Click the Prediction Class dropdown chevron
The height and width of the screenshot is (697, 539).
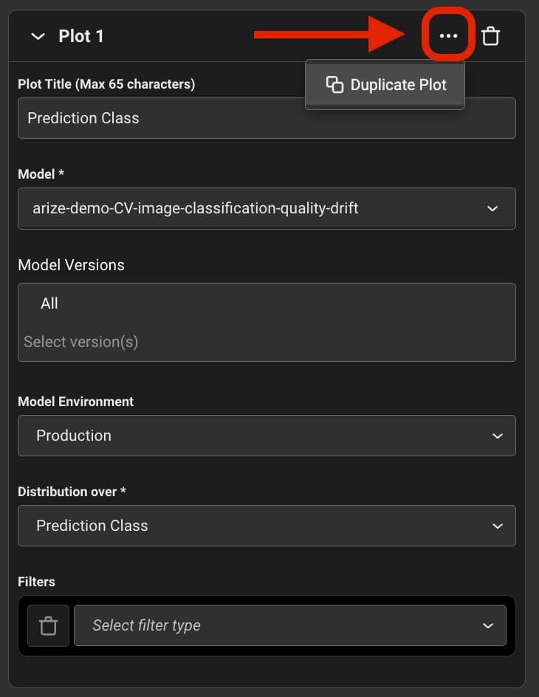[x=497, y=526]
